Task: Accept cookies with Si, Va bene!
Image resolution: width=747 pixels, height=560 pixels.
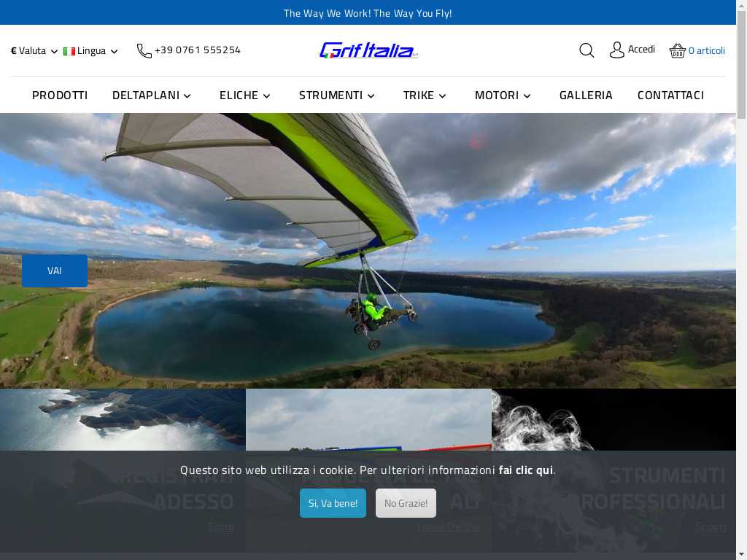Action: pos(333,503)
